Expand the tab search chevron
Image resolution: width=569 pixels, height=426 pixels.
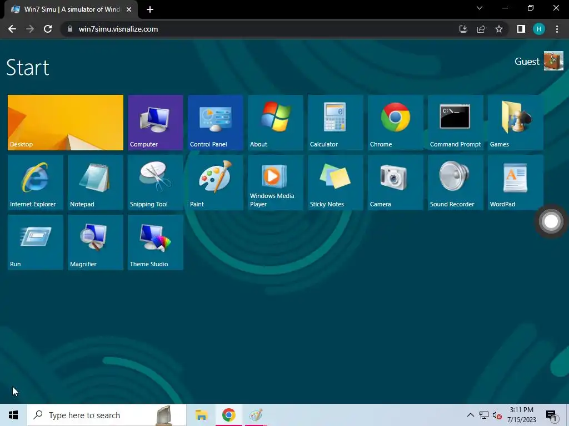480,8
